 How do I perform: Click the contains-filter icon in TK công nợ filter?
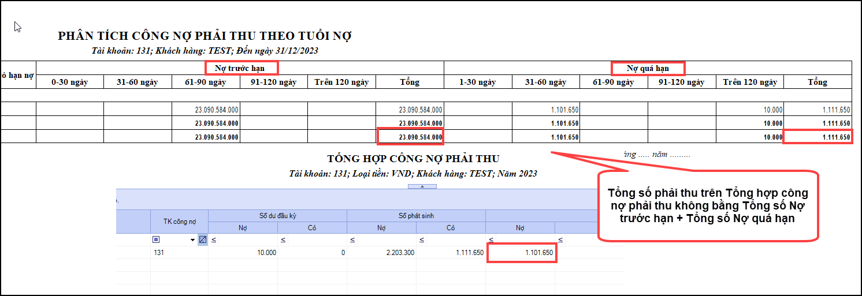tap(156, 239)
